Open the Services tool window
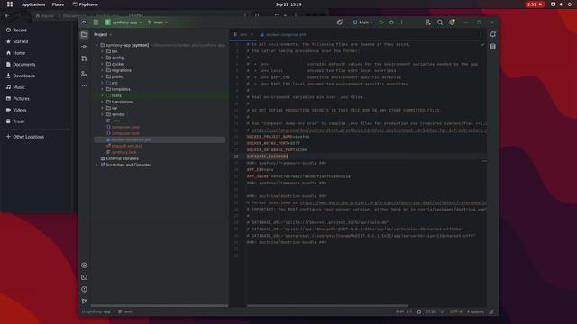This screenshot has width=577, height=324. click(x=84, y=265)
